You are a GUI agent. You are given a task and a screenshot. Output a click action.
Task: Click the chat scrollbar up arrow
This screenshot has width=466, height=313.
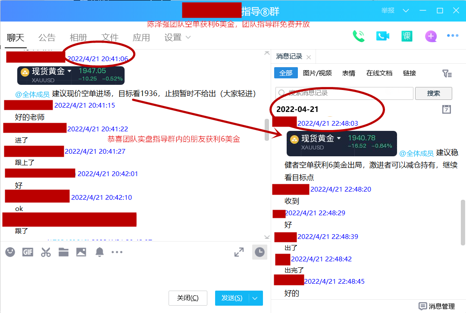[267, 53]
